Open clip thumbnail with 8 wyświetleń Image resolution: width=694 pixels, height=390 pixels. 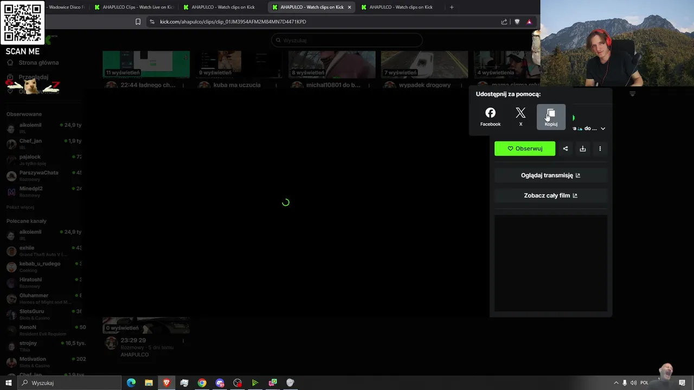(x=332, y=64)
